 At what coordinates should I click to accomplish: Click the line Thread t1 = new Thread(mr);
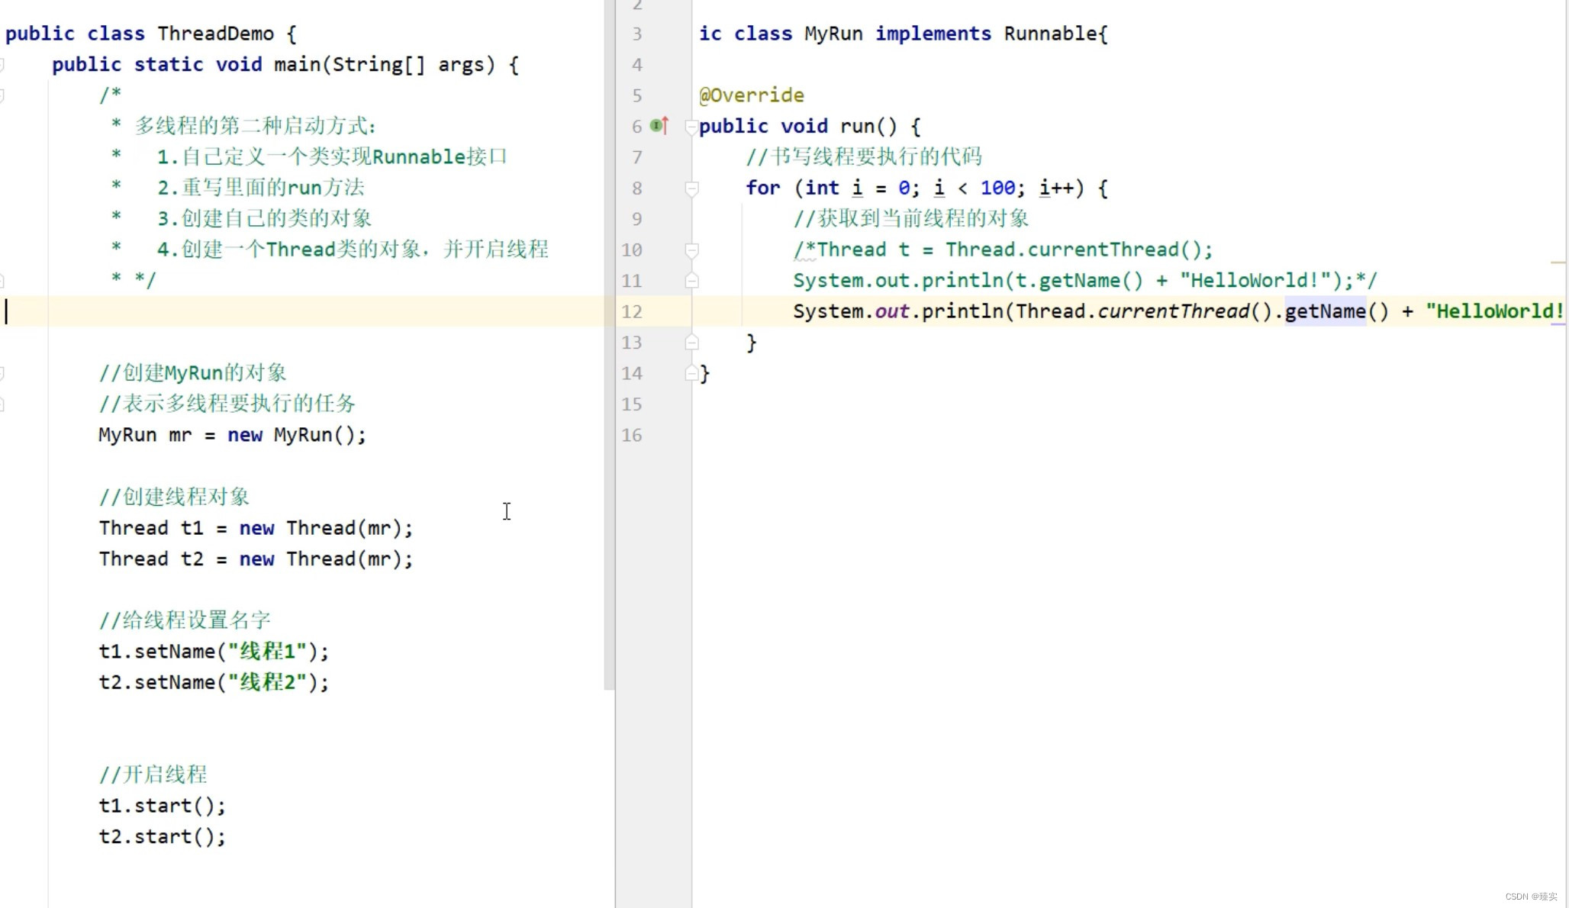[256, 528]
